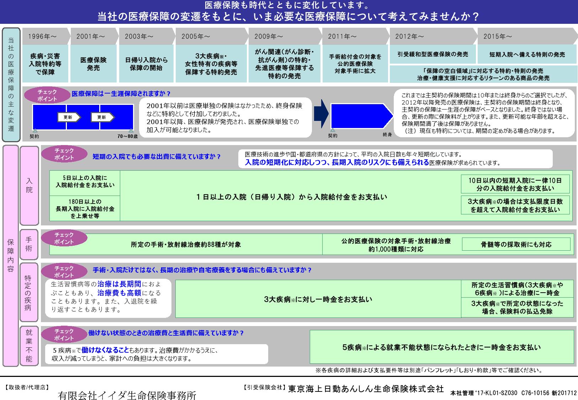Click the 骨髄等の採取術にも対応 box
Image resolution: width=578 pixels, height=400 pixels.
(x=516, y=244)
